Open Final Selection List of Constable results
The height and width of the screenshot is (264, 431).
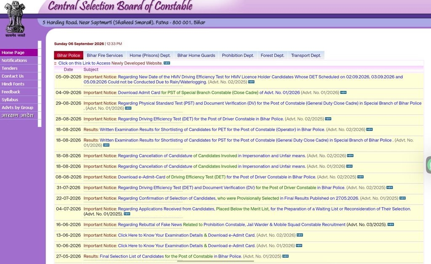[x=171, y=256]
